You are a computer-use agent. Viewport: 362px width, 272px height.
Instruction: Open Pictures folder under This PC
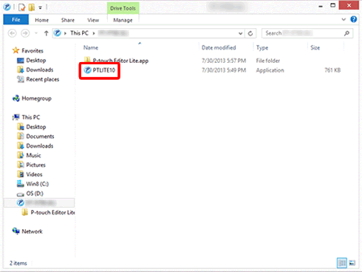[31, 165]
